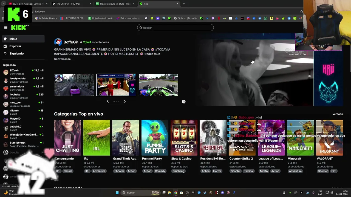Click the Adventure tag under IRL
This screenshot has height=197, width=351.
point(99,171)
